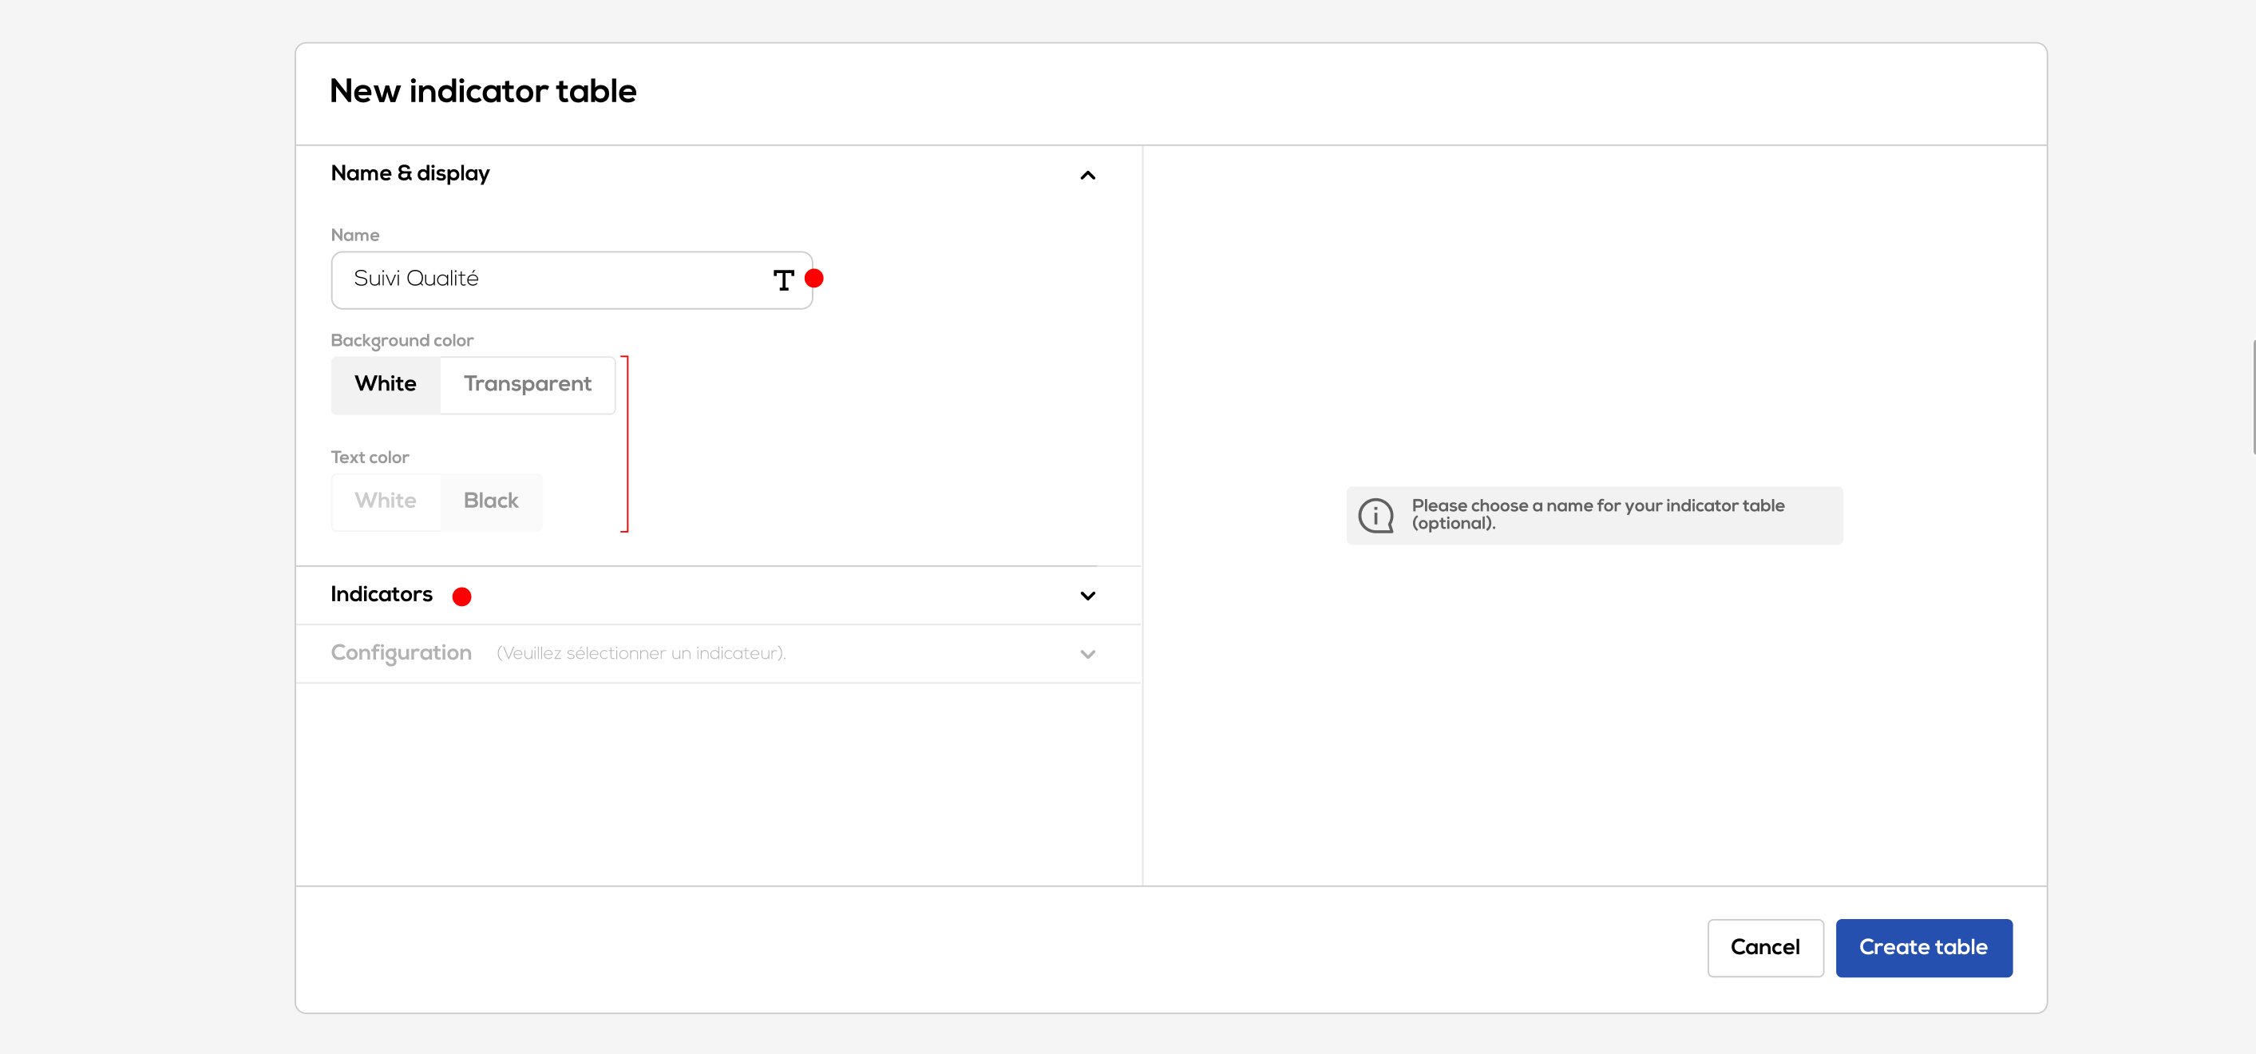Click the red dot beside the name field

pyautogui.click(x=813, y=279)
